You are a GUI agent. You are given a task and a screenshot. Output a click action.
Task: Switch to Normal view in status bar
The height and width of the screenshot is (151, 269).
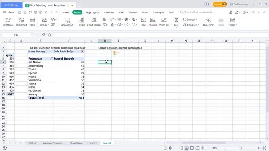pos(187,148)
